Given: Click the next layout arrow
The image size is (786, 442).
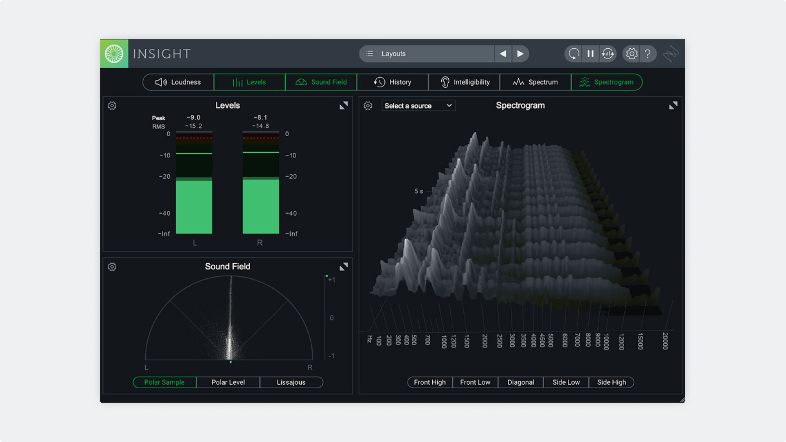Looking at the screenshot, I should point(520,54).
